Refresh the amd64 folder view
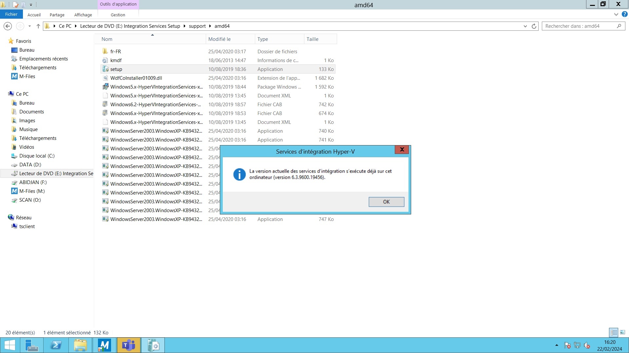Image resolution: width=629 pixels, height=353 pixels. pos(534,26)
